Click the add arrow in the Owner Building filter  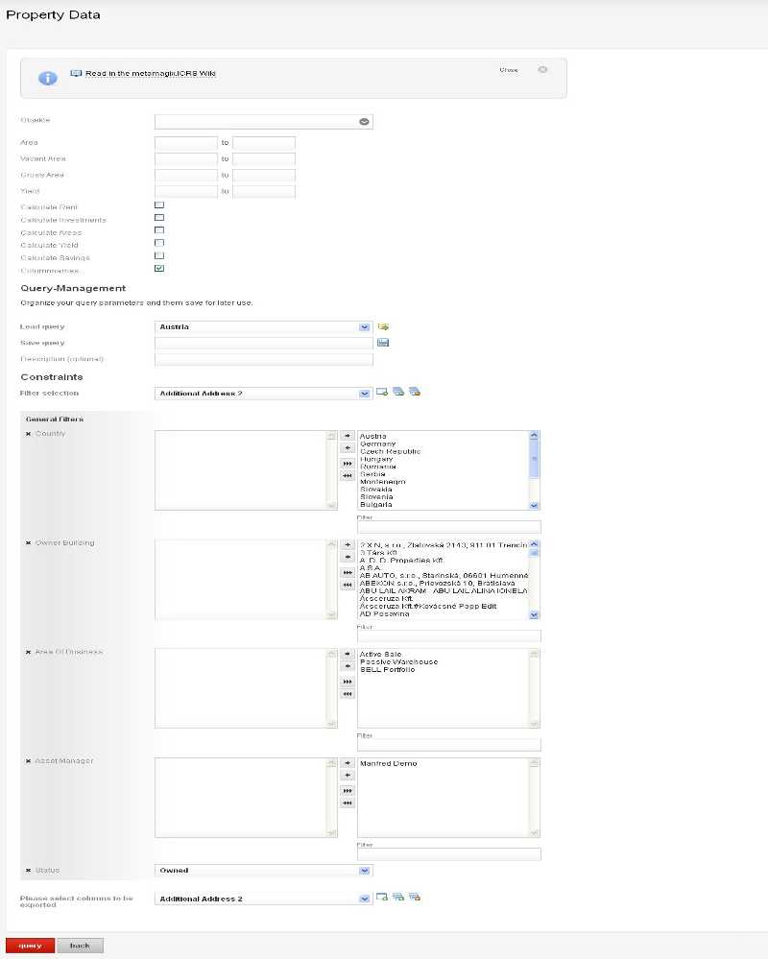click(348, 545)
